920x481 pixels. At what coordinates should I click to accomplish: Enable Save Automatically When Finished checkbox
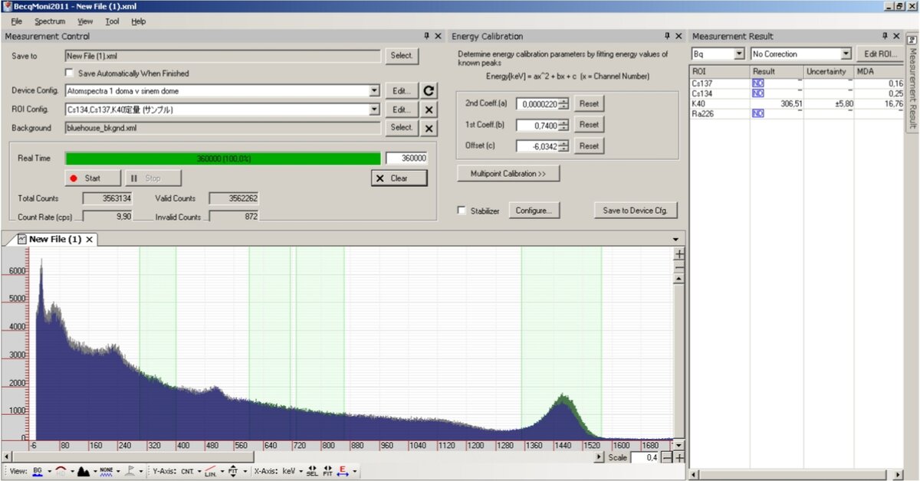click(70, 74)
